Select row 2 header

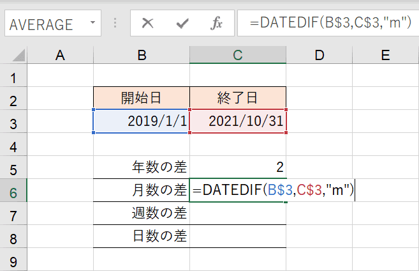point(13,98)
